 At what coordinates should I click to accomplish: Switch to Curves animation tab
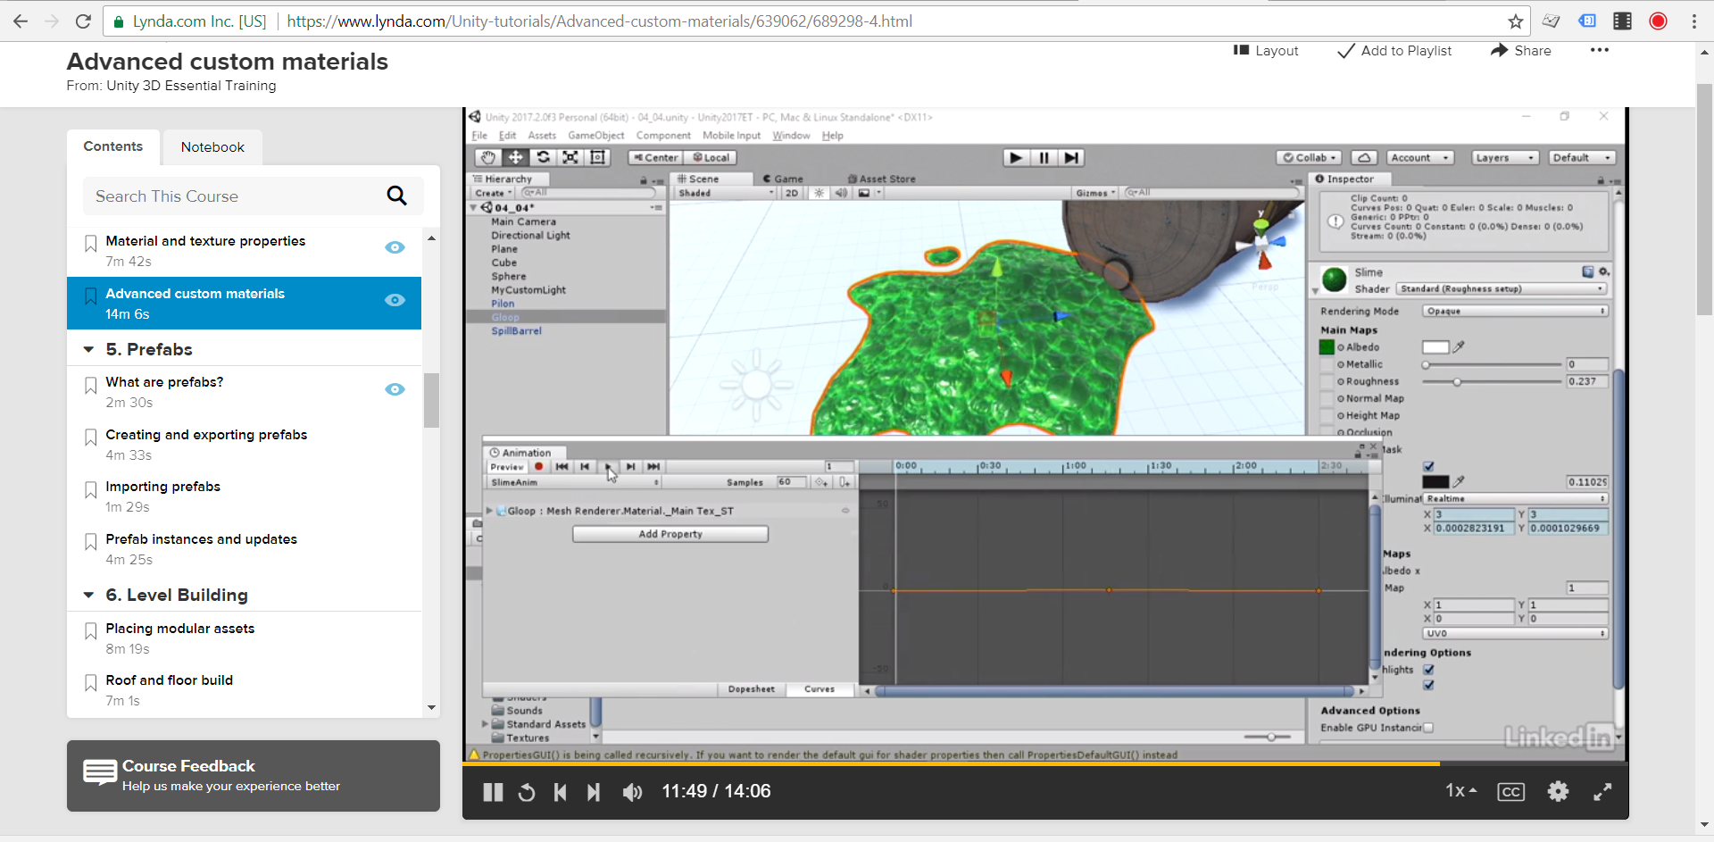820,689
